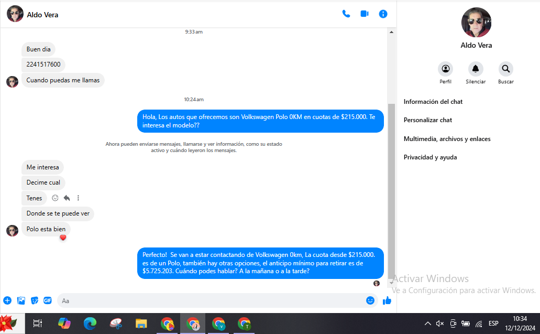Search the conversation with Buscar icon
The width and height of the screenshot is (540, 334).
505,69
